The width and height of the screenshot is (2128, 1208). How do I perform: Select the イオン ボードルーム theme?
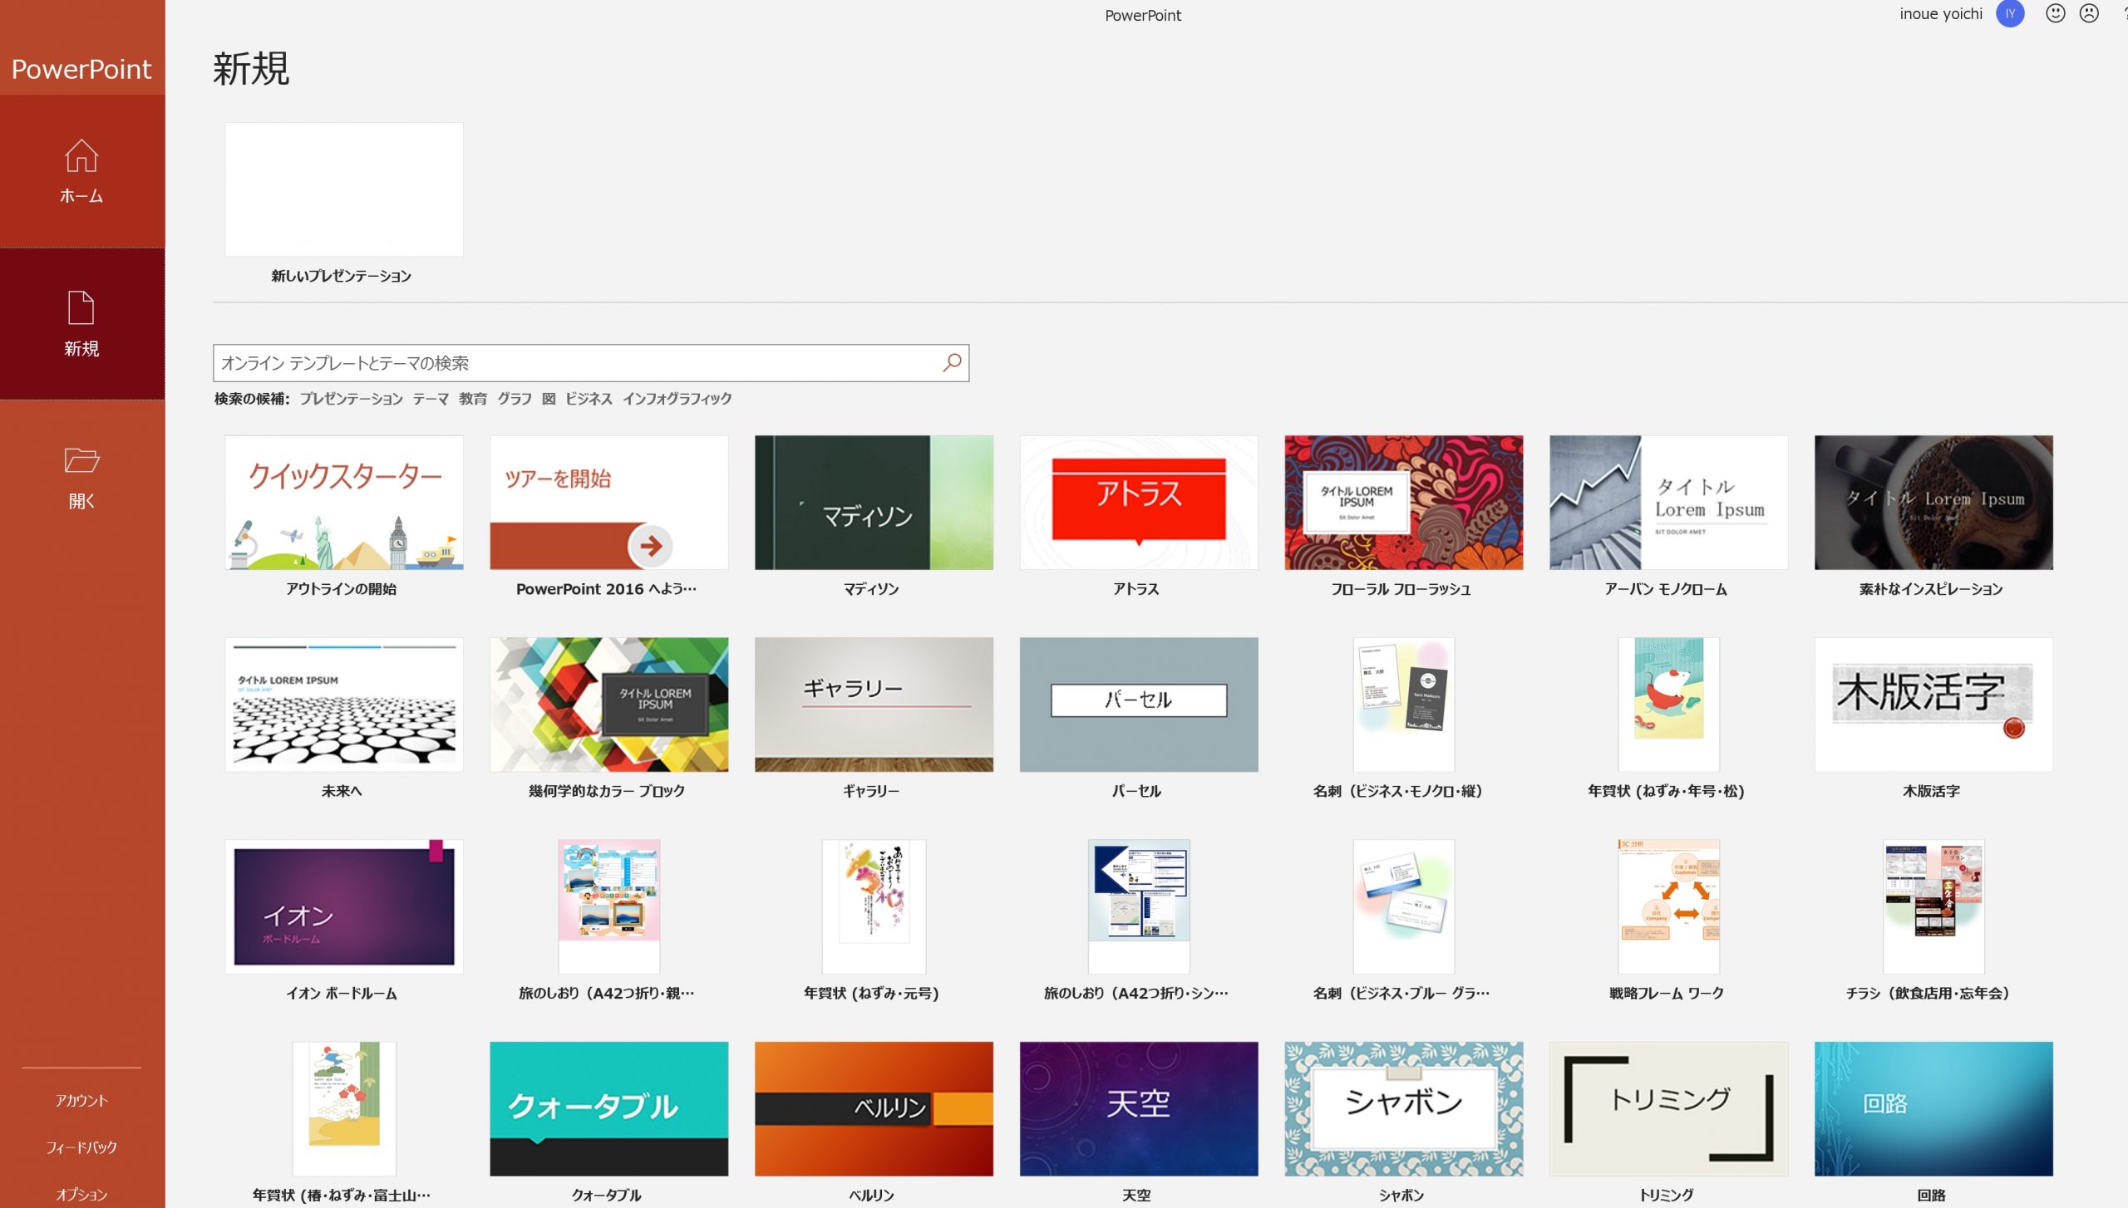pyautogui.click(x=343, y=906)
